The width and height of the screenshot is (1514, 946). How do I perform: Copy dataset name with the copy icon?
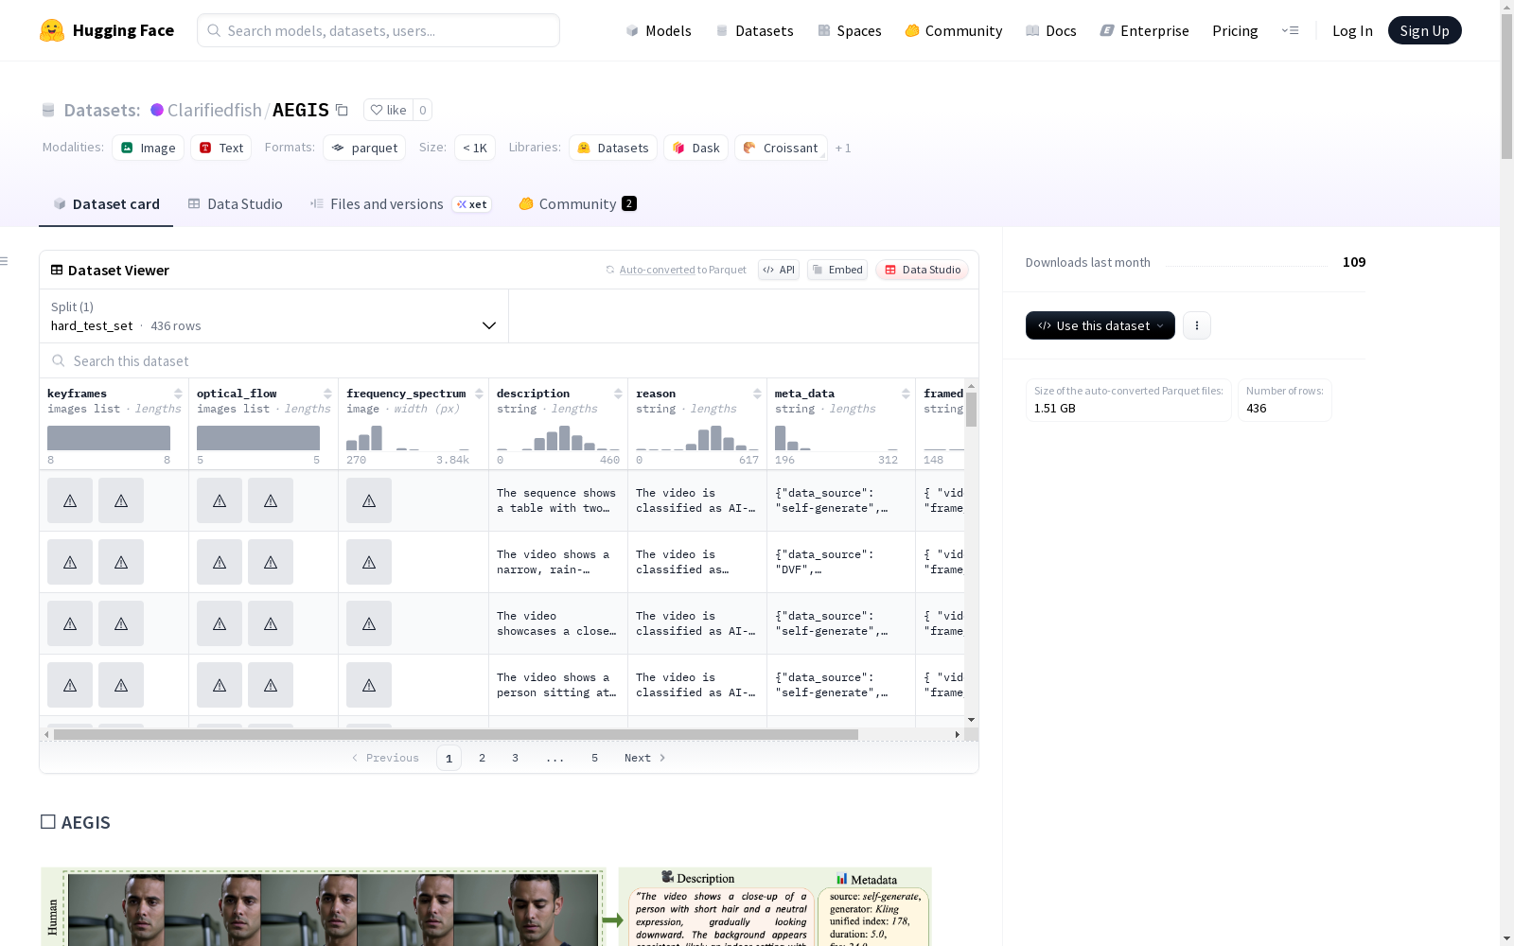click(343, 110)
